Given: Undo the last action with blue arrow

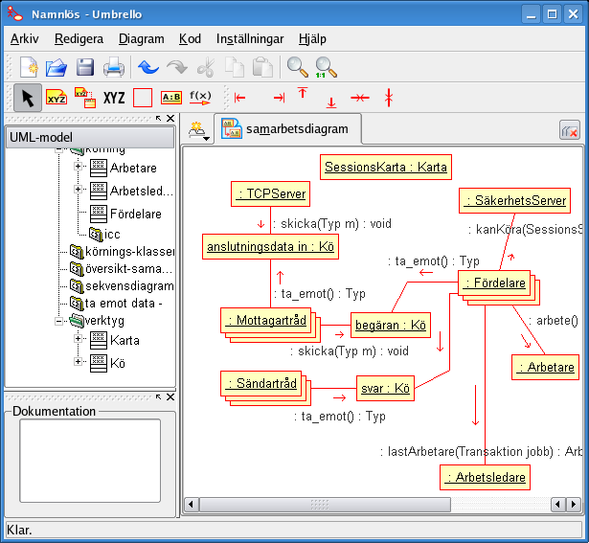Looking at the screenshot, I should pyautogui.click(x=148, y=68).
